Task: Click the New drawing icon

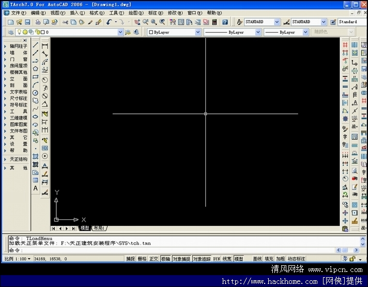Action: (11, 22)
